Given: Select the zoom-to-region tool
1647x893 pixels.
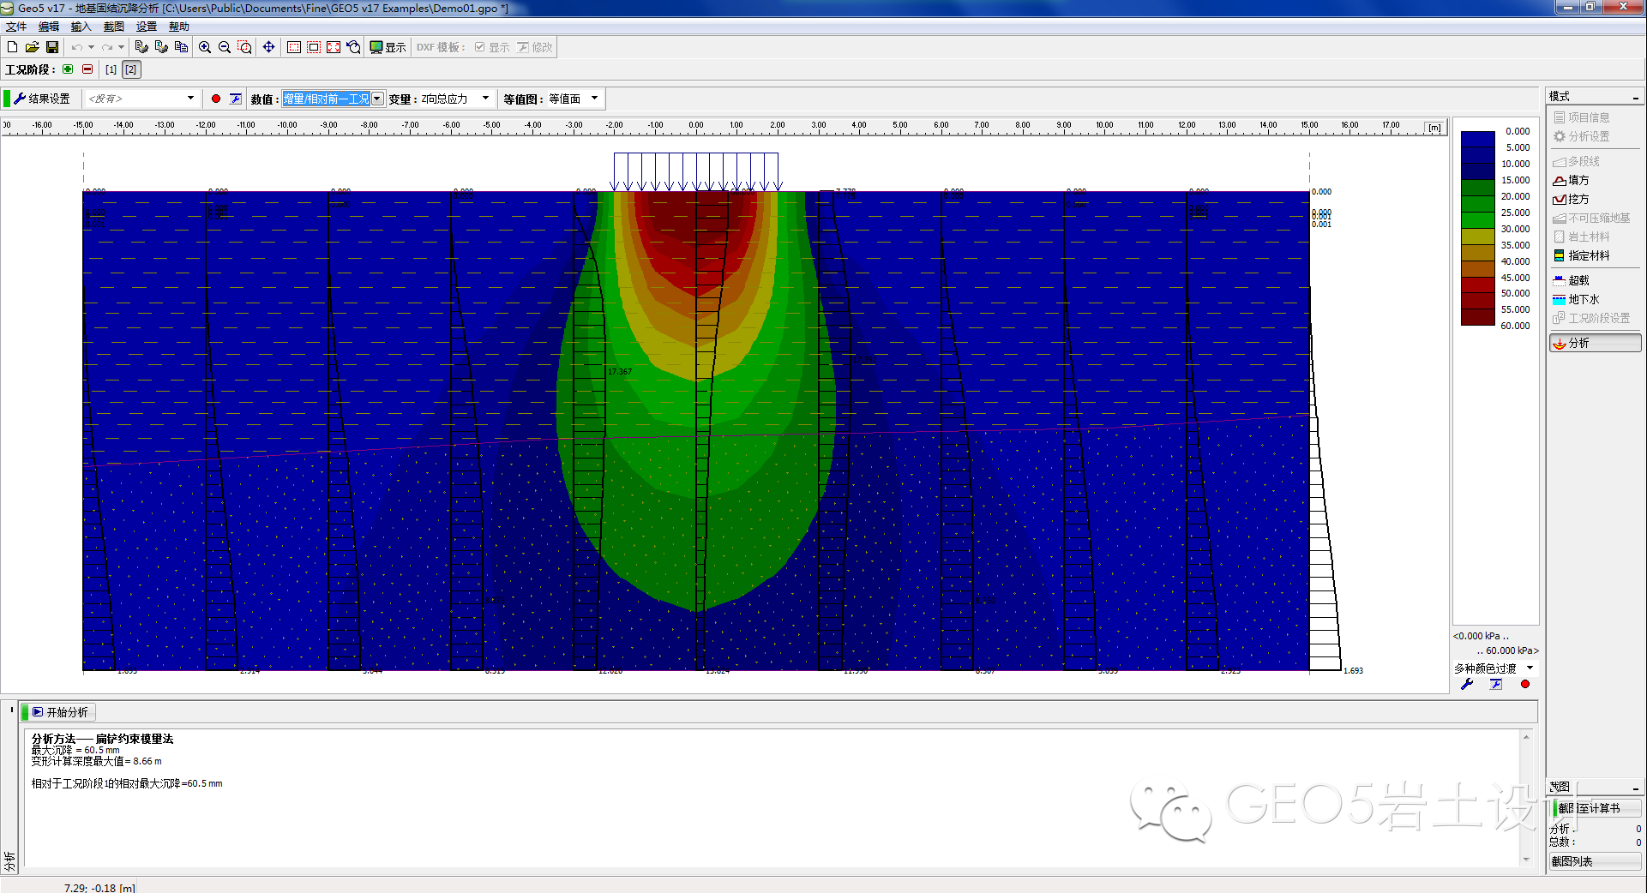Looking at the screenshot, I should pos(244,47).
